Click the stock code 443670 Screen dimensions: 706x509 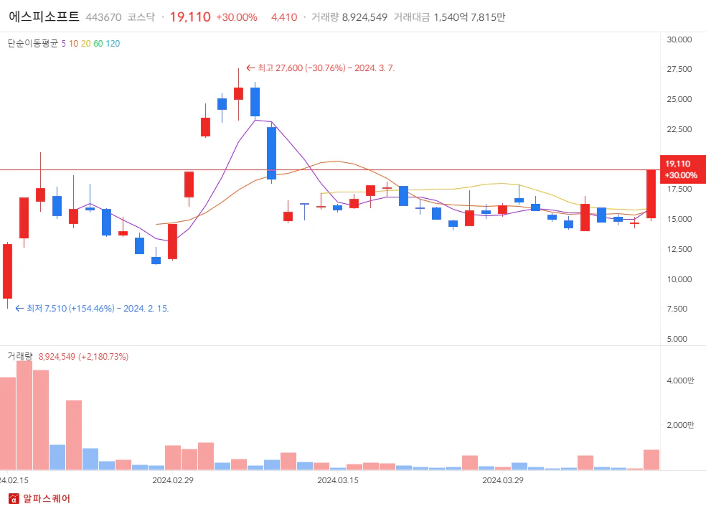coord(103,17)
